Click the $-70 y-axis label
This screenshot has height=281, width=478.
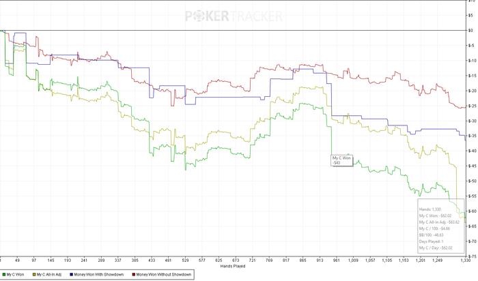471,241
